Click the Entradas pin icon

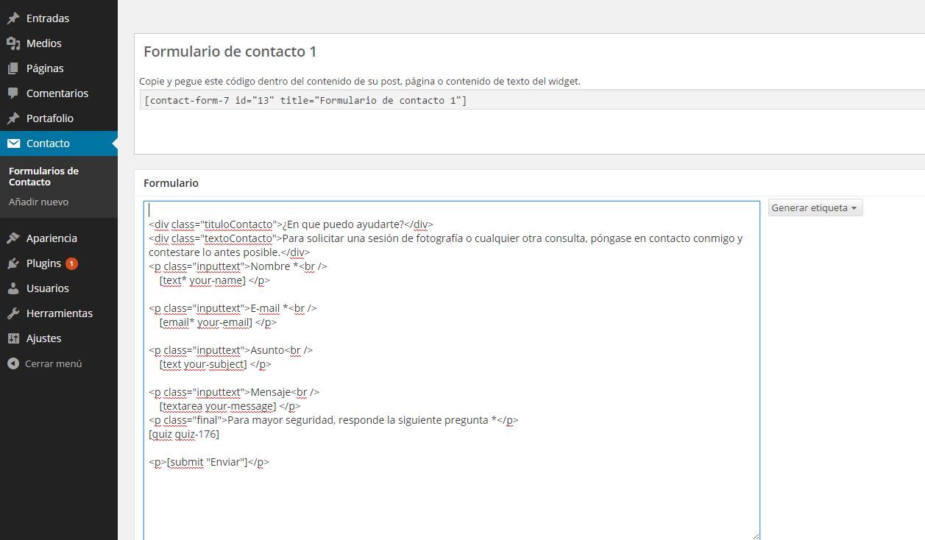[x=13, y=18]
